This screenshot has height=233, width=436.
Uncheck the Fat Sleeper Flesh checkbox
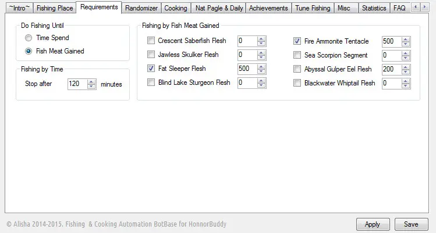[151, 69]
